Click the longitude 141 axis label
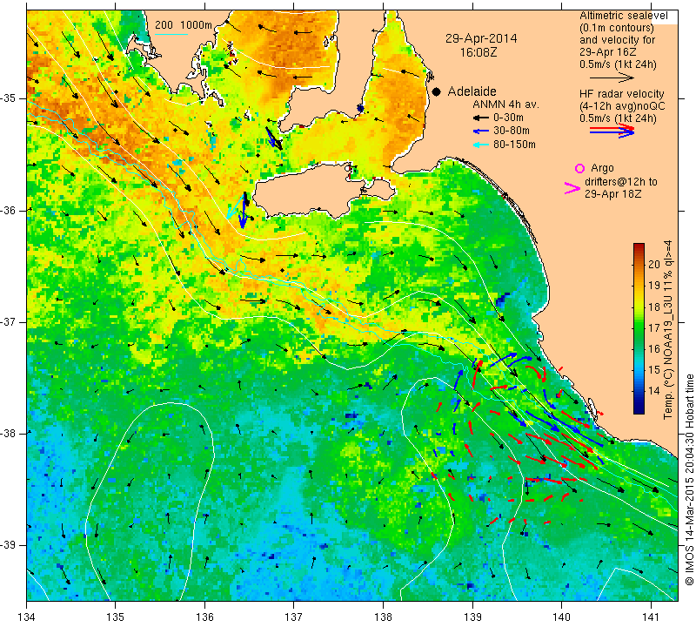The height and width of the screenshot is (627, 696). tap(651, 617)
